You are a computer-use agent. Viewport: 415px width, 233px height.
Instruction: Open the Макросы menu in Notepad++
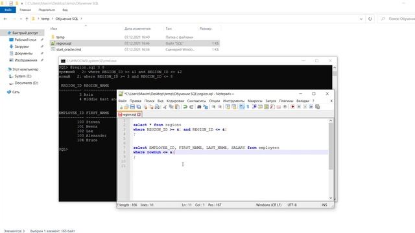[255, 101]
